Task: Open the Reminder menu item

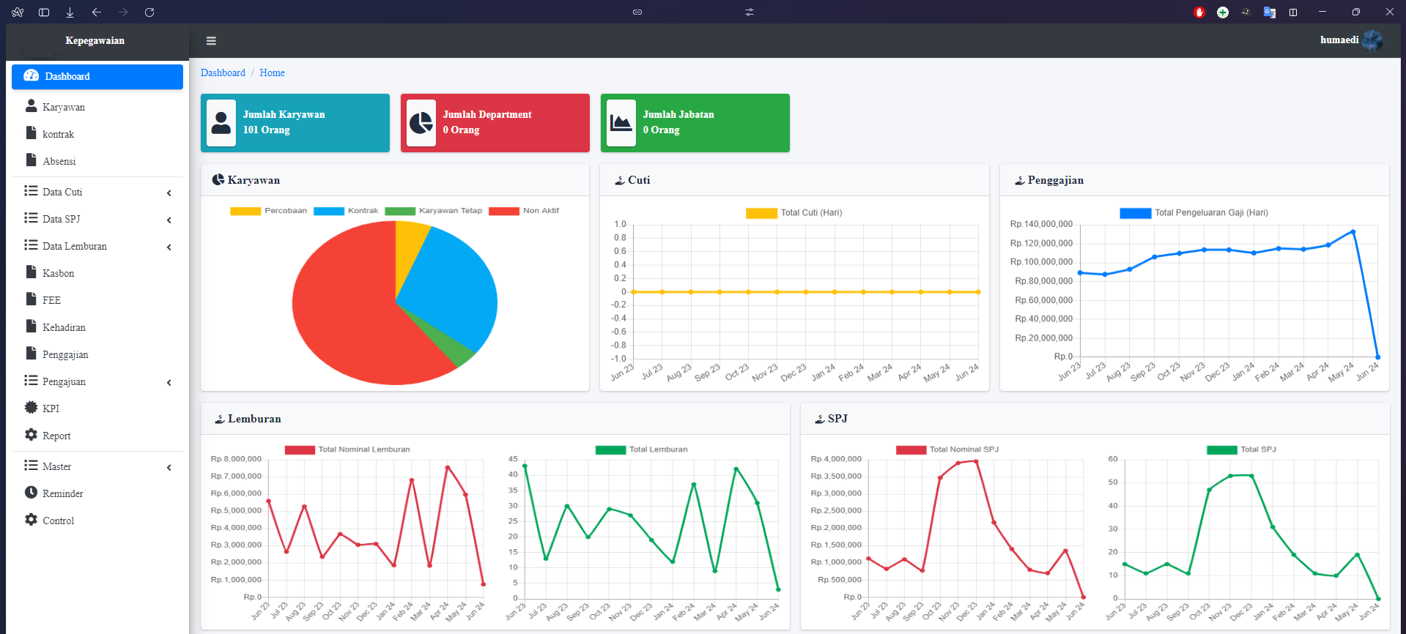Action: (x=97, y=493)
